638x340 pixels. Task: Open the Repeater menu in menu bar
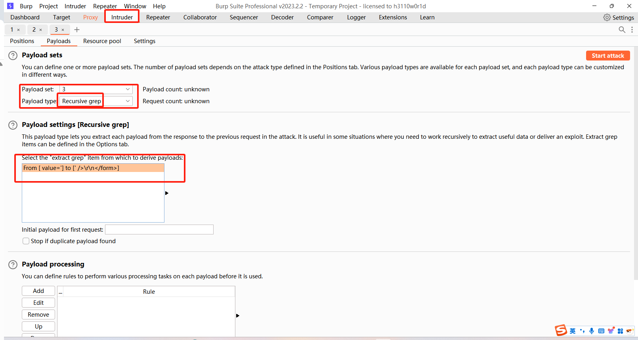pyautogui.click(x=105, y=6)
